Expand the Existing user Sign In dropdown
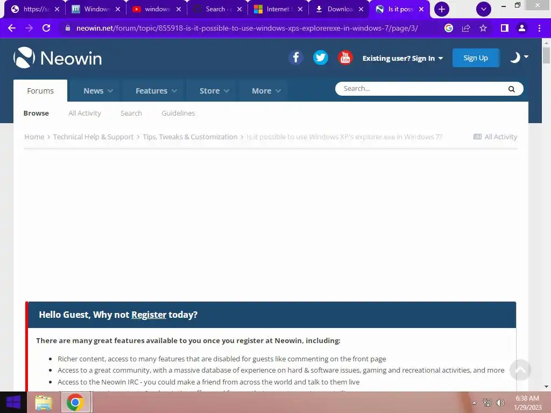Viewport: 551px width, 413px height. tap(402, 58)
